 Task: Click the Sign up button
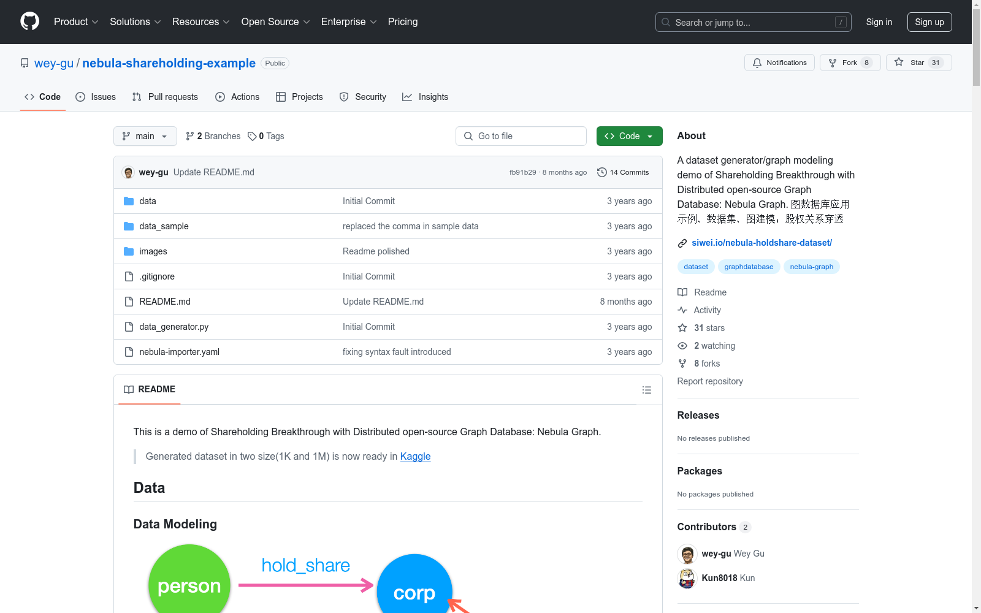929,22
